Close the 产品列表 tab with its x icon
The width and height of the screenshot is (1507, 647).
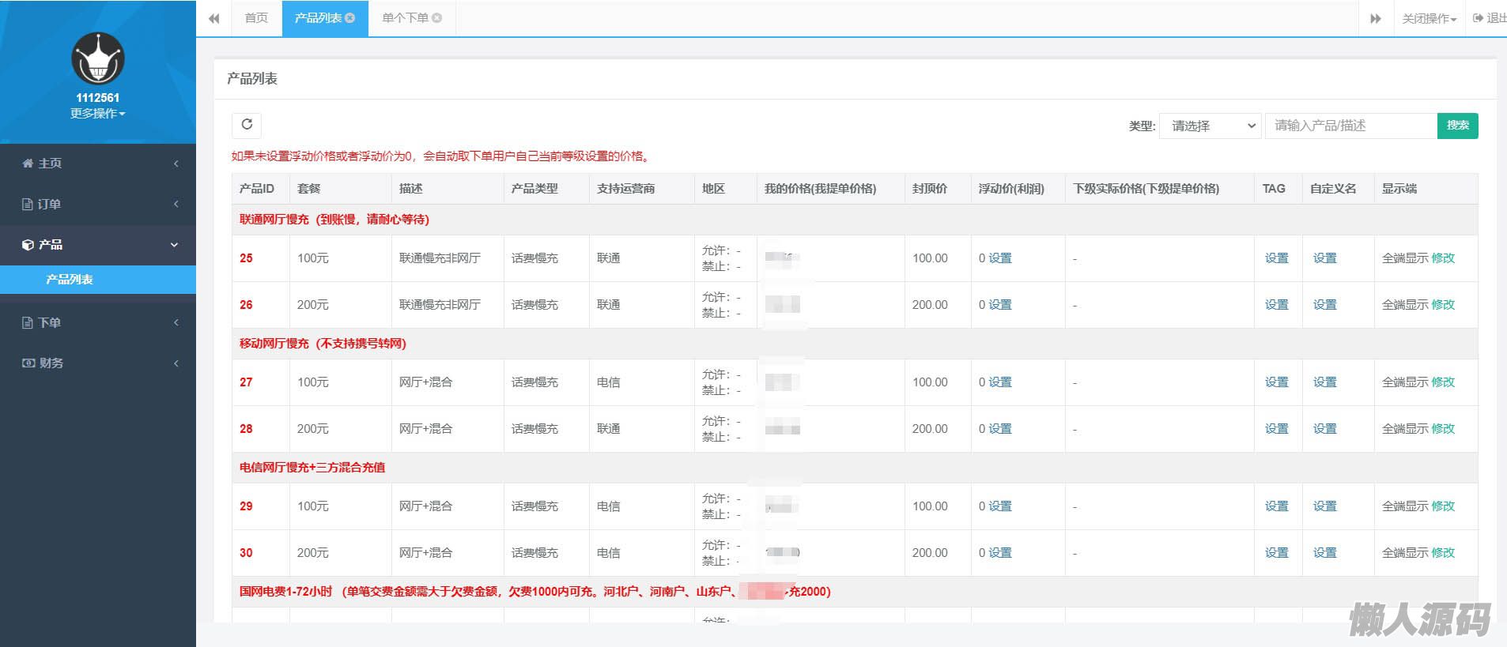coord(350,18)
